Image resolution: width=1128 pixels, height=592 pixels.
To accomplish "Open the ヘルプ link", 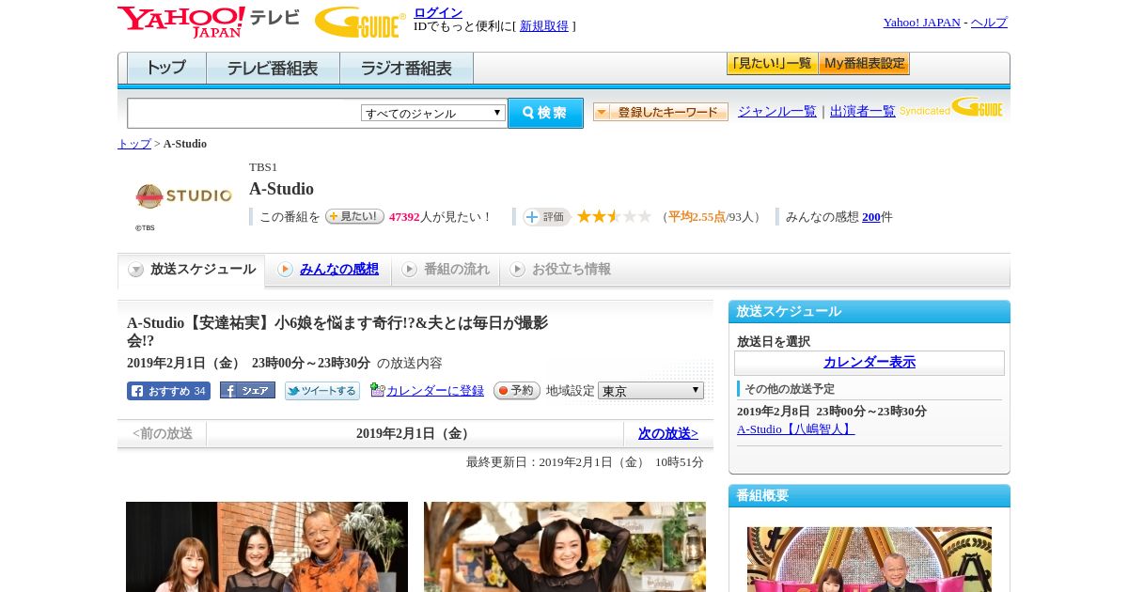I will [x=989, y=23].
